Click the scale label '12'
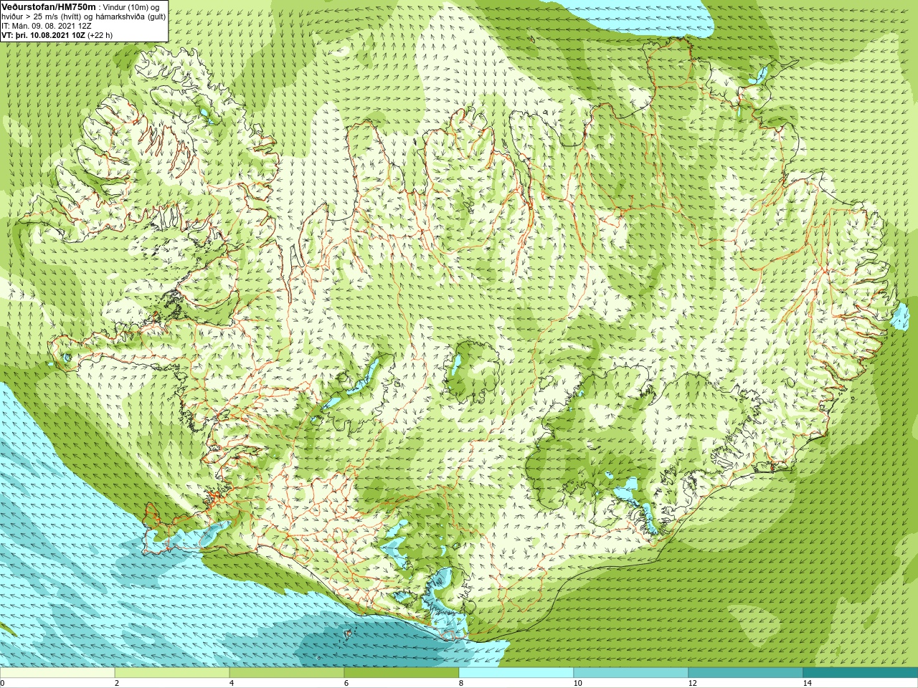 pos(692,683)
